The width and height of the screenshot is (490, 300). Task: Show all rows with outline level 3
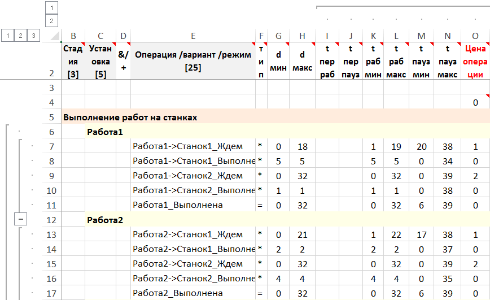tap(34, 36)
